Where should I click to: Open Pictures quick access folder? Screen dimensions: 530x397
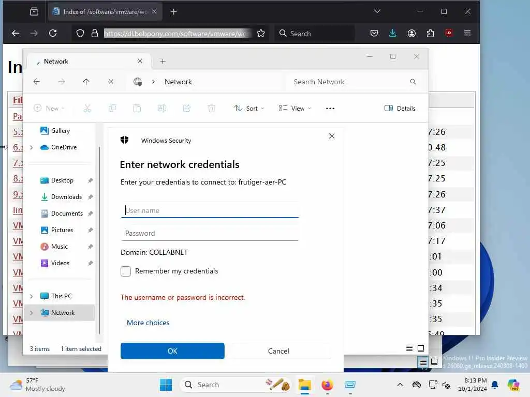coord(62,230)
